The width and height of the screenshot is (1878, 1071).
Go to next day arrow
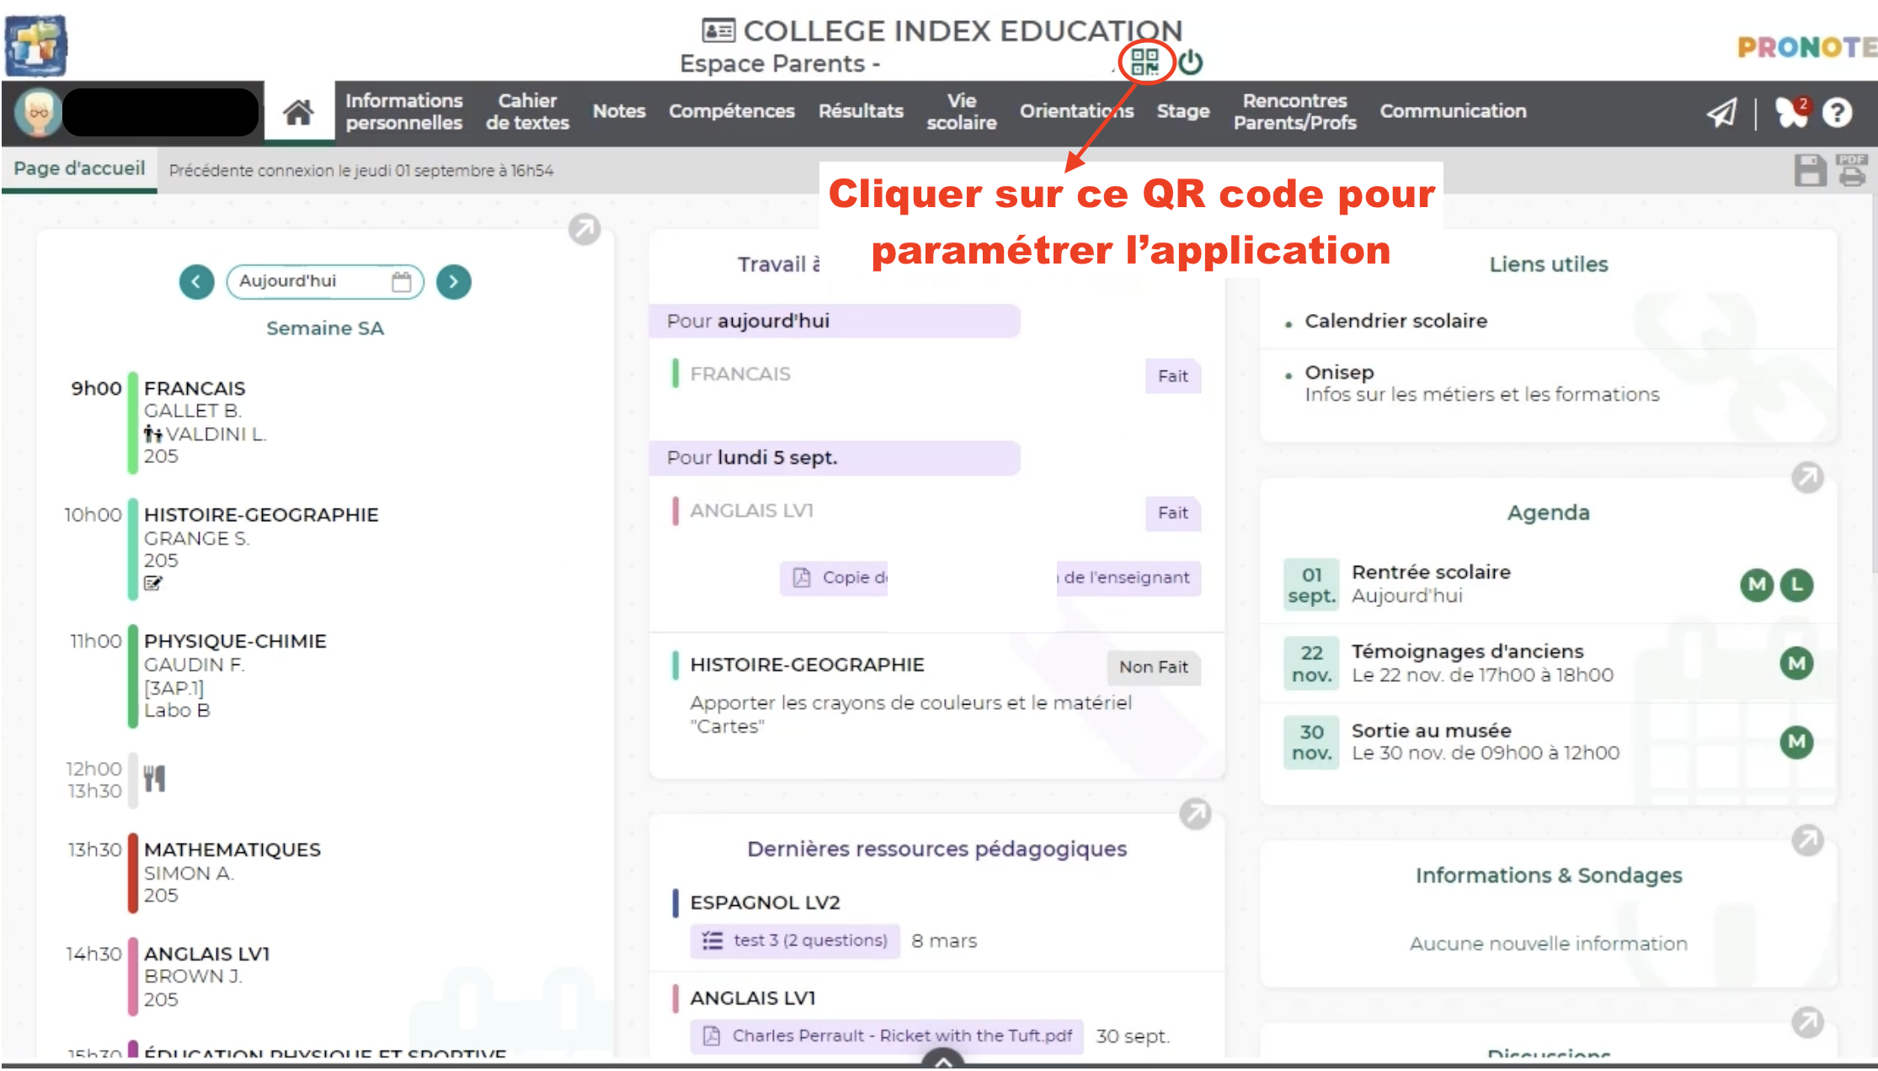(453, 281)
